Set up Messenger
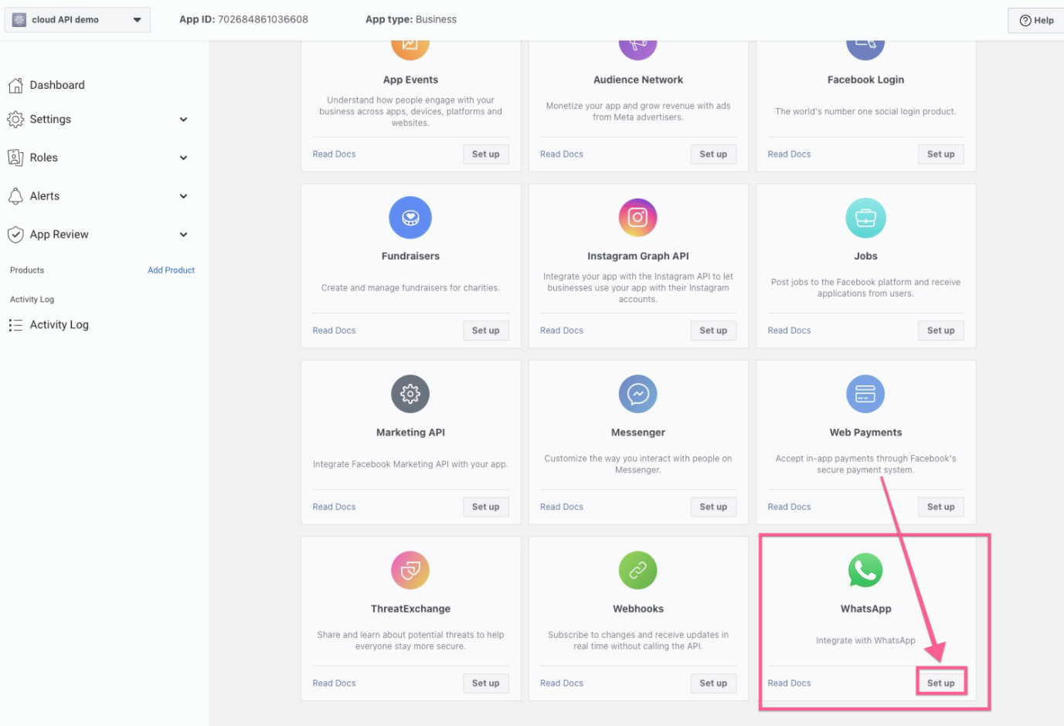 pyautogui.click(x=713, y=507)
